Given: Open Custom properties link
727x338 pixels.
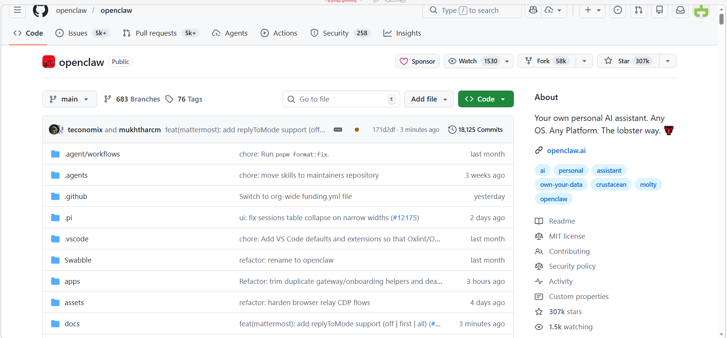Looking at the screenshot, I should pos(579,296).
